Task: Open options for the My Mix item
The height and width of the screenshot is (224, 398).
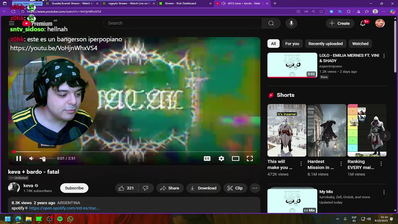Action: [384, 192]
